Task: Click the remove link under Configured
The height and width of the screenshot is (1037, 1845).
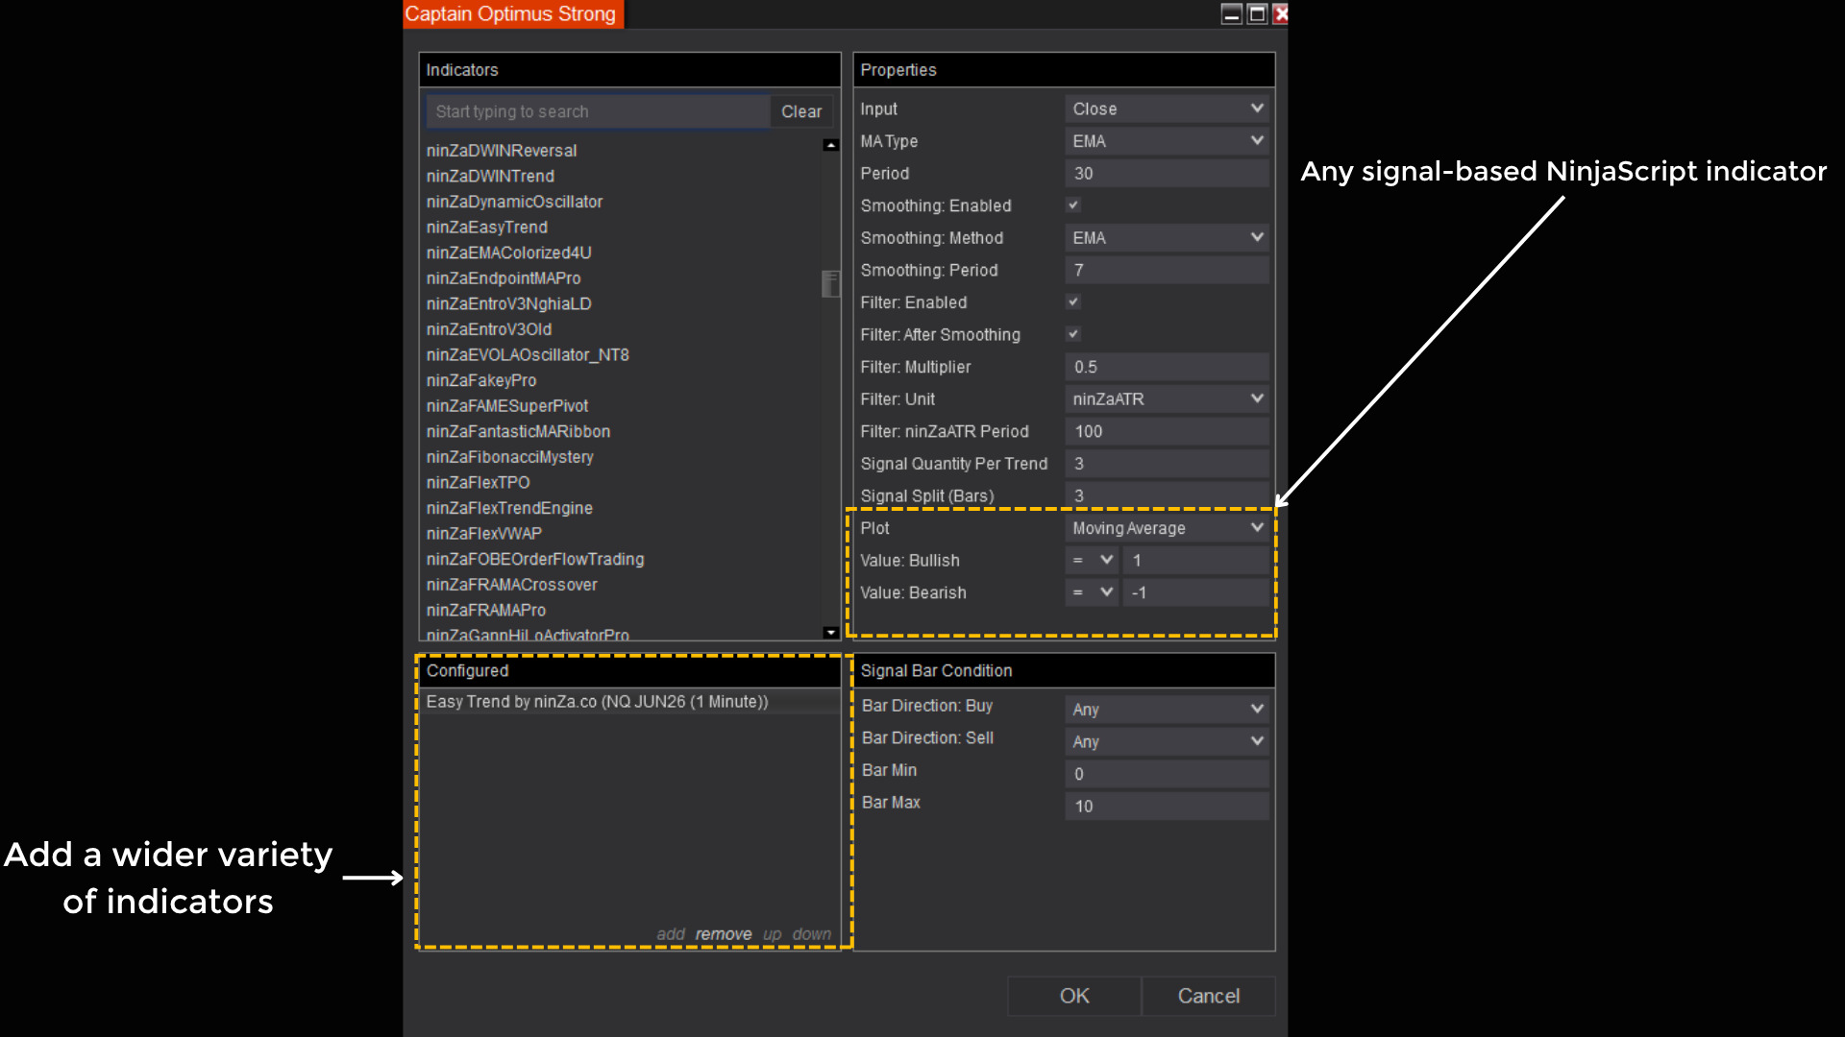Action: 723,934
